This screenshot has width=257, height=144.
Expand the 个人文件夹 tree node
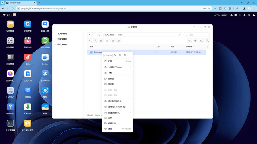[55, 34]
